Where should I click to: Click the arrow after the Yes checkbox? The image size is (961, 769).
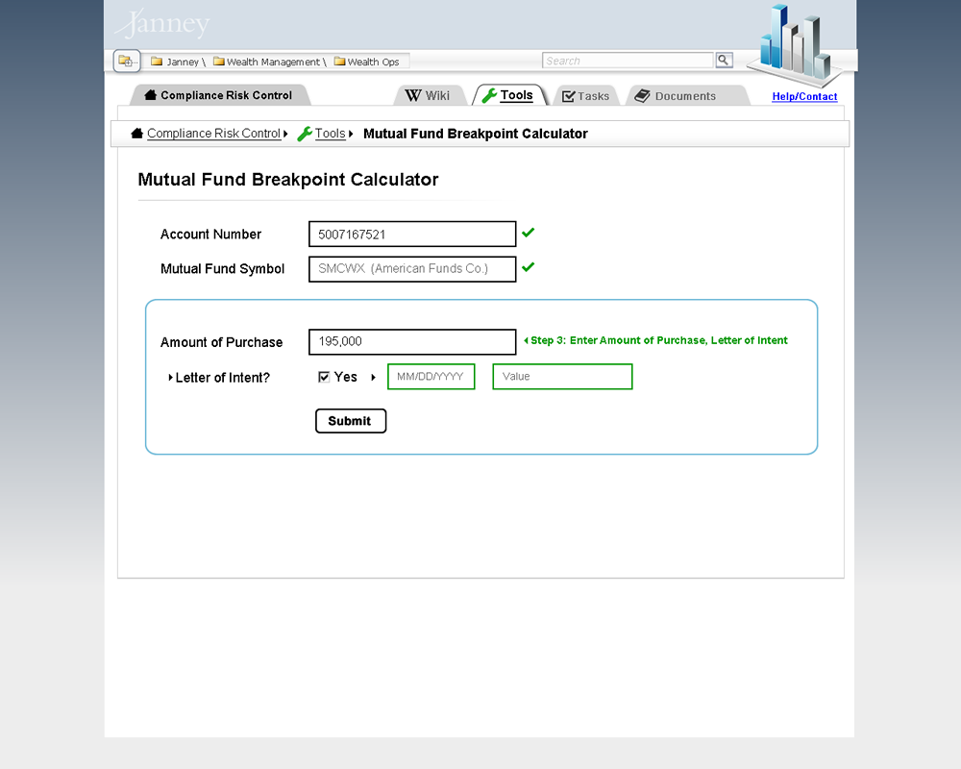click(x=373, y=377)
